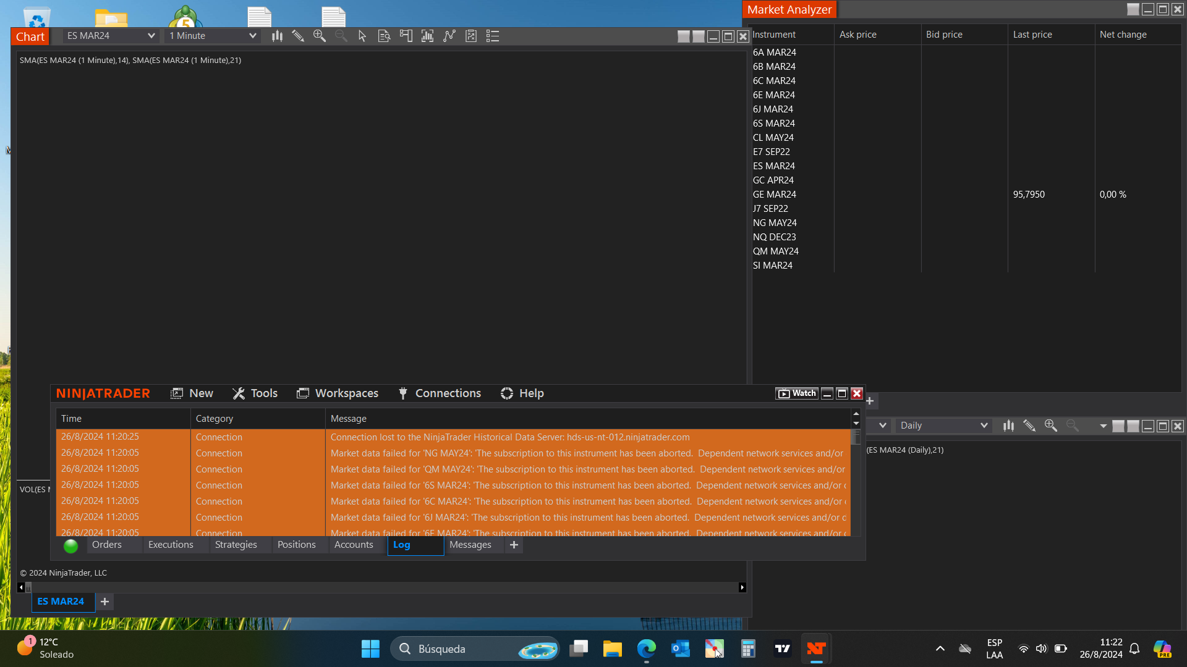Screen dimensions: 1187x667
Task: Click the chart horizontal scrollbar track
Action: pyautogui.click(x=383, y=587)
